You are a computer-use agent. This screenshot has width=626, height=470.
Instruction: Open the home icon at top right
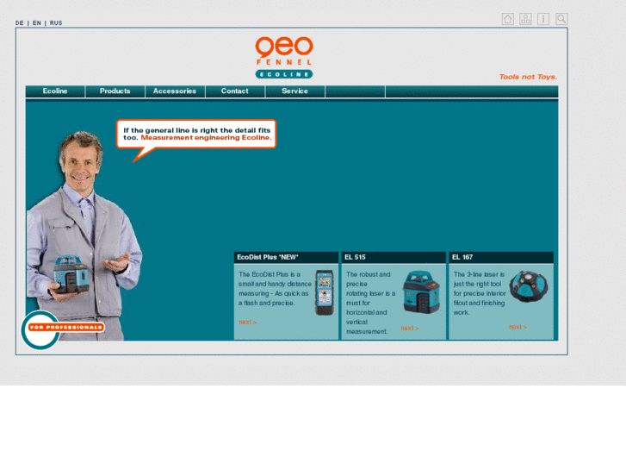(507, 19)
